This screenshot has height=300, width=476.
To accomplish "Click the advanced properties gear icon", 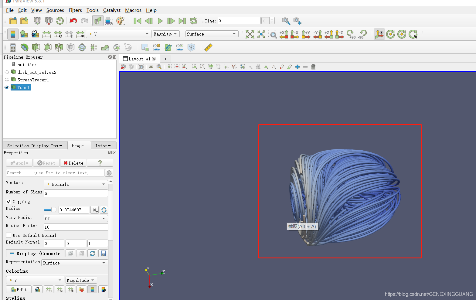I will 109,173.
